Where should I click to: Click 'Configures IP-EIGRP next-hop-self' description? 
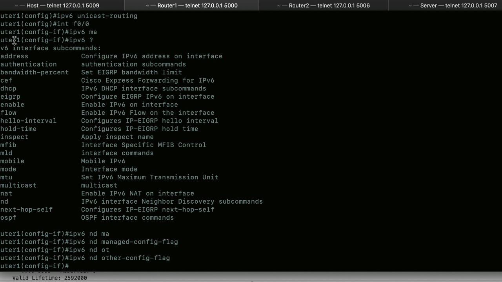click(148, 210)
